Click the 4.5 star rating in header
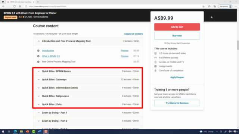This screenshot has width=239, height=134. tap(22, 17)
